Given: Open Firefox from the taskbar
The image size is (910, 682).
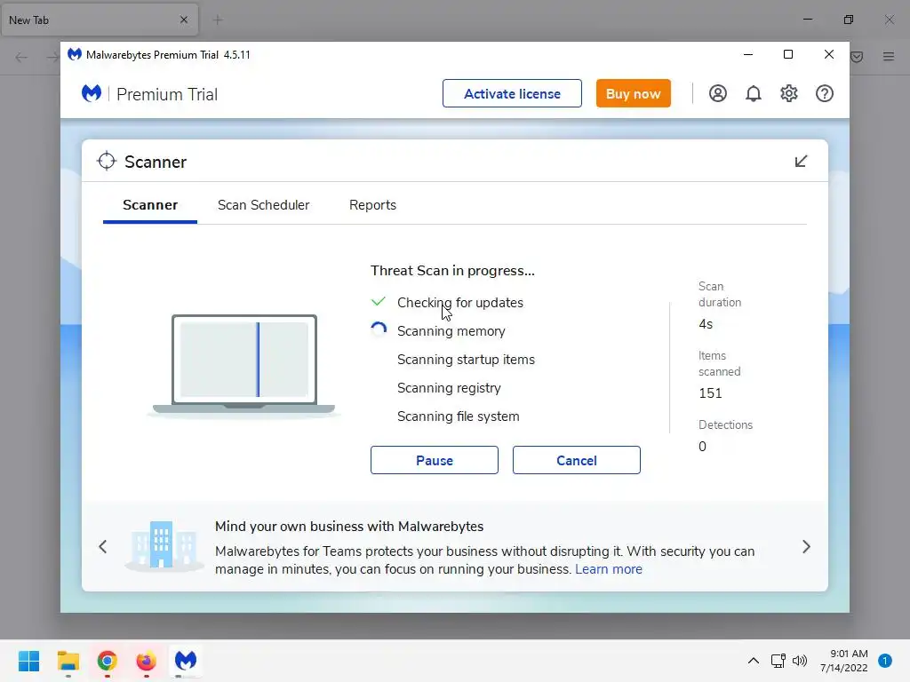Looking at the screenshot, I should [x=147, y=661].
